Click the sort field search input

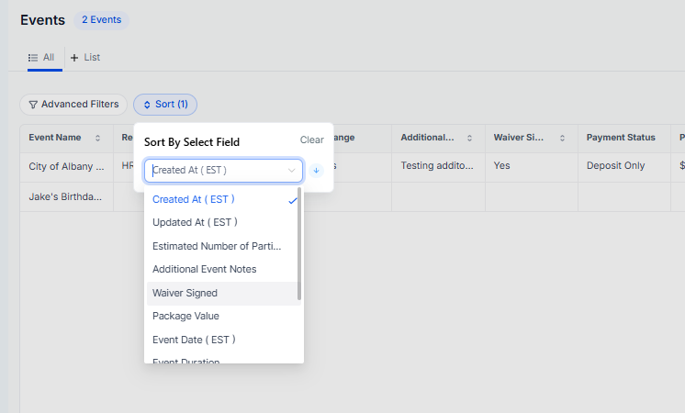pos(216,171)
